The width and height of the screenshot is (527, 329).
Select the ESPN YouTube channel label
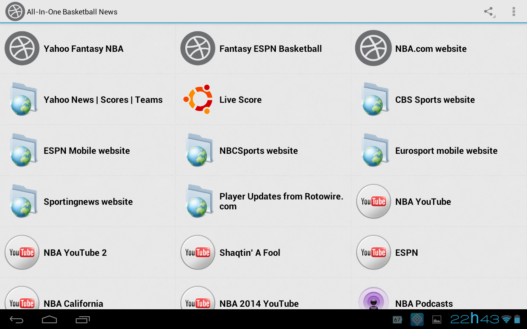[406, 253]
